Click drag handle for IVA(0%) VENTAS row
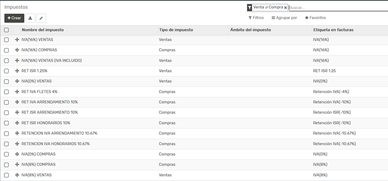This screenshot has width=388, height=181. tap(17, 81)
